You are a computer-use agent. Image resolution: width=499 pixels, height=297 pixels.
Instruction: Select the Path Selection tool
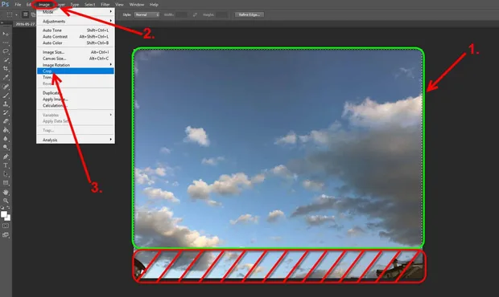(x=6, y=174)
